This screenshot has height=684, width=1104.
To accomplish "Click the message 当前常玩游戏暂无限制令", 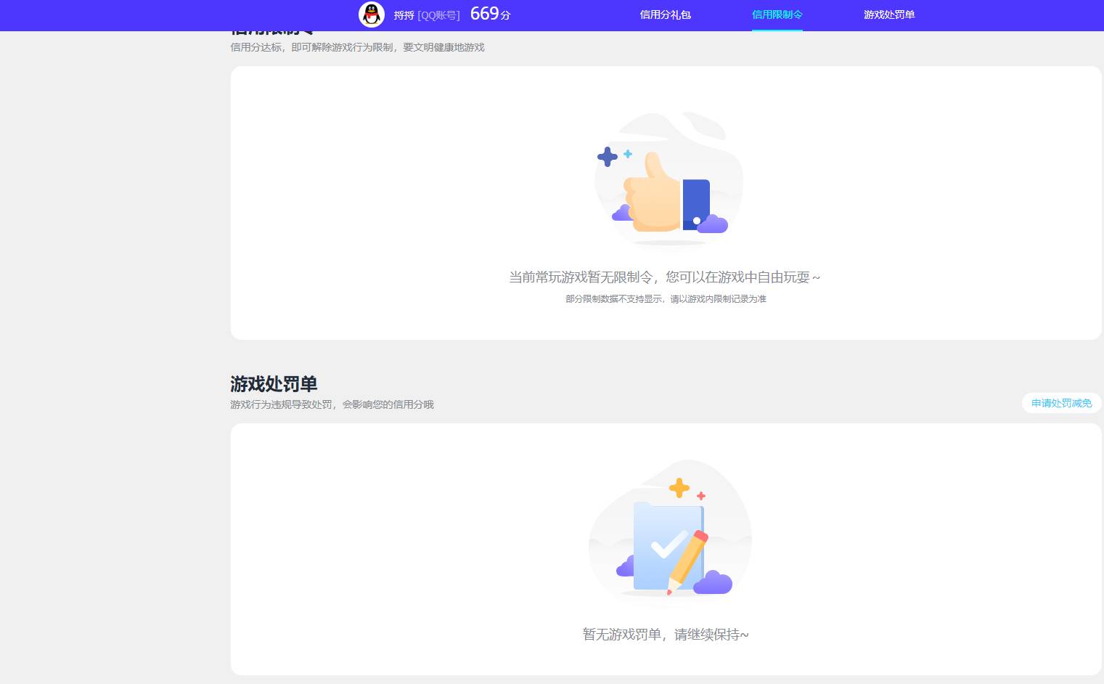I will 665,277.
